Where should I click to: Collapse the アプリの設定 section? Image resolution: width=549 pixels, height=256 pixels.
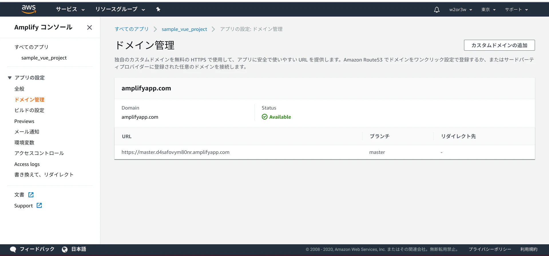[x=10, y=78]
